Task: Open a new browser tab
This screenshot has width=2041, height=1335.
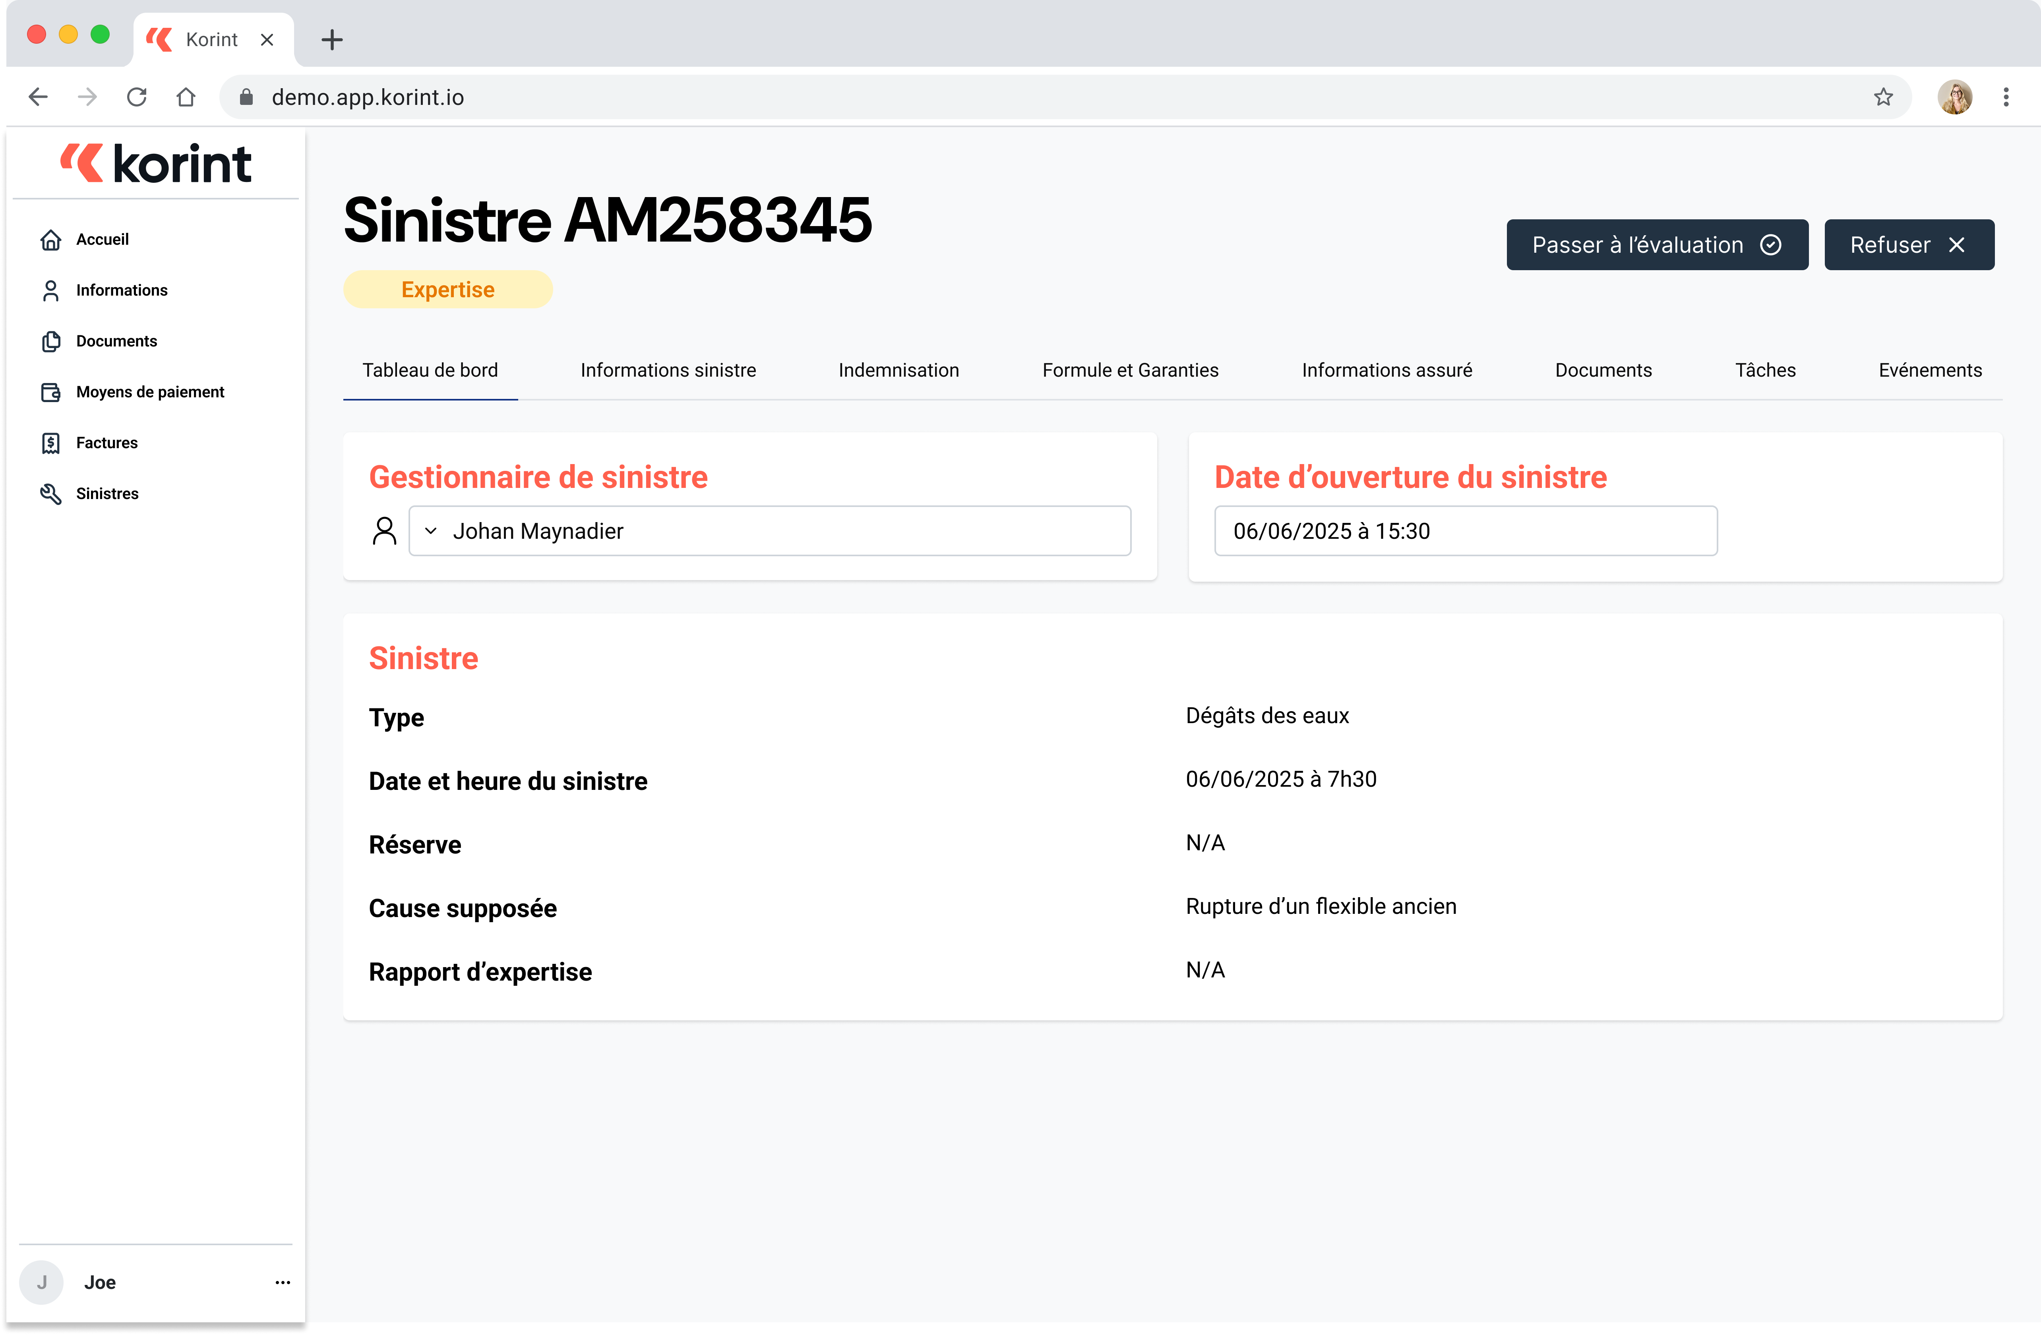Action: 332,39
